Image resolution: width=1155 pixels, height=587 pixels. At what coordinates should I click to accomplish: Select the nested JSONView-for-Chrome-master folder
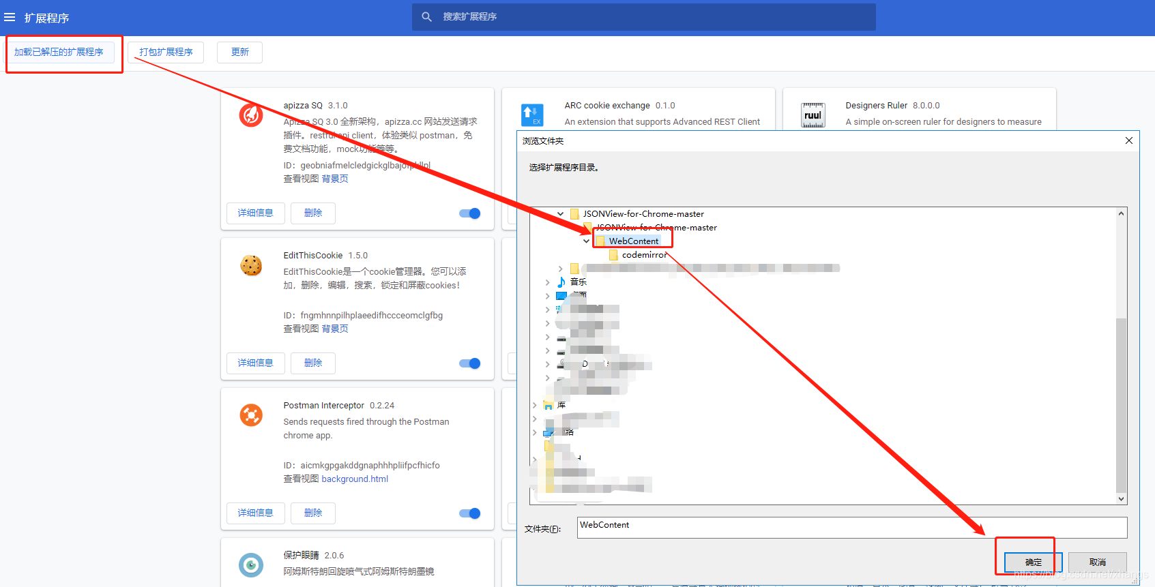[x=656, y=228]
